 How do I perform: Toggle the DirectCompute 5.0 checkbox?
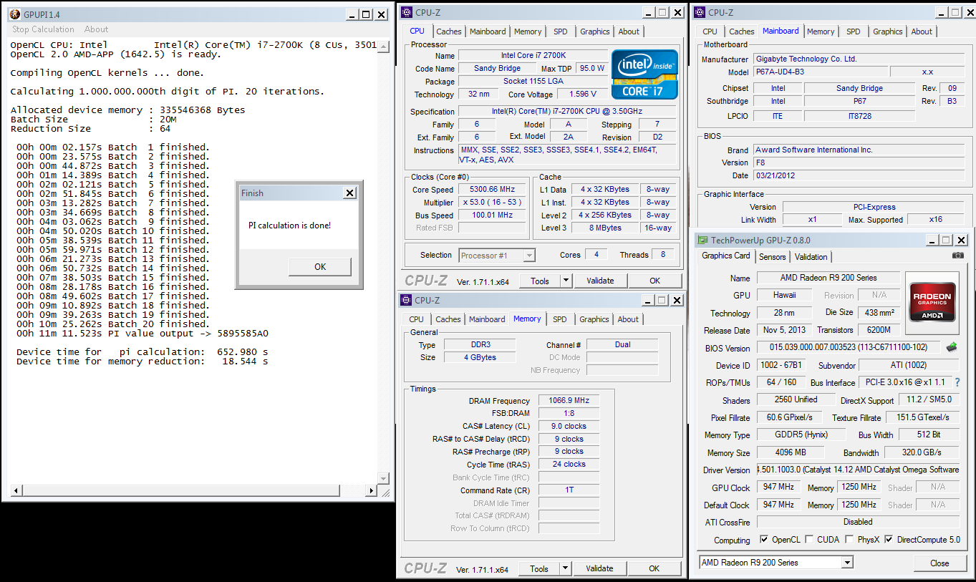(889, 539)
